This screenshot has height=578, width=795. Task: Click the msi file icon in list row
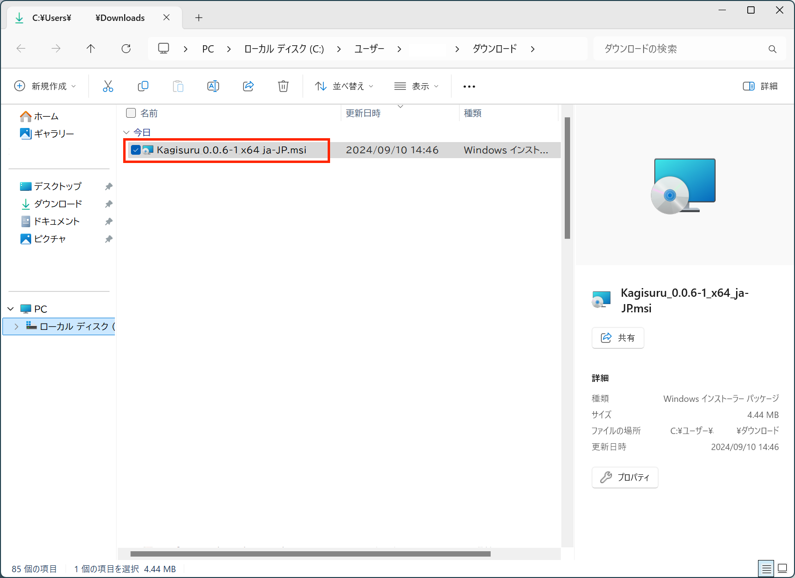click(x=148, y=150)
